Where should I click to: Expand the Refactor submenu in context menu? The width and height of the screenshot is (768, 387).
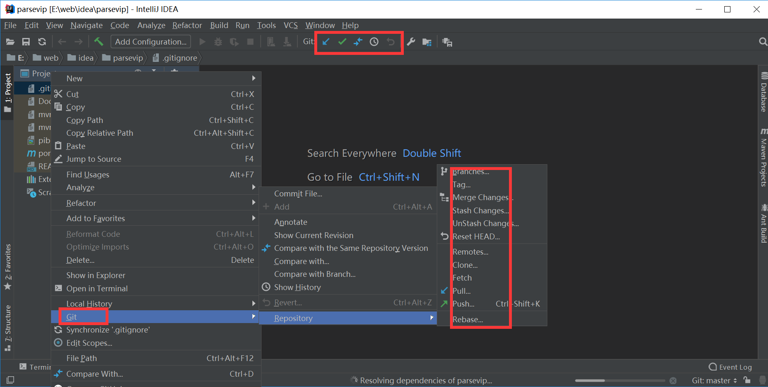156,203
